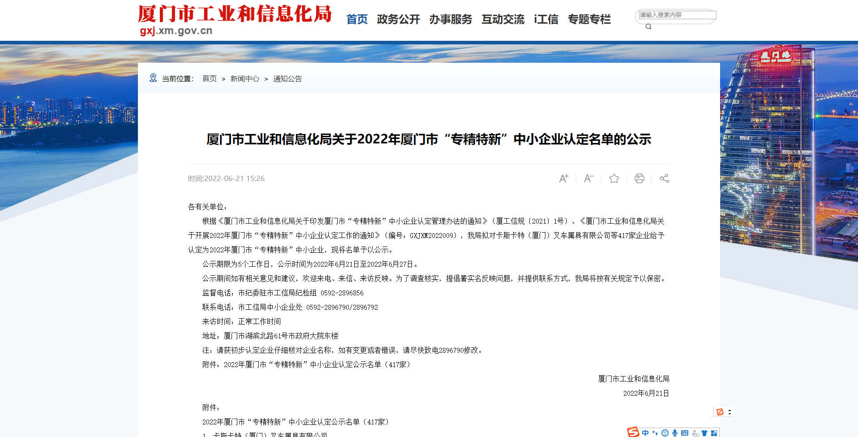This screenshot has width=858, height=437.
Task: Click 新闻中心 breadcrumb link
Action: 245,79
